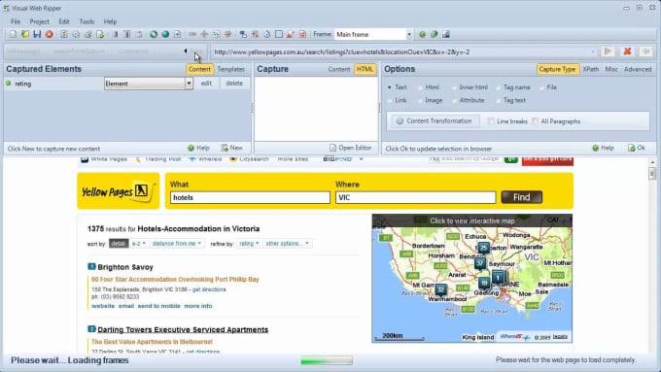Click the green circle icon after Frame dropdown
Image resolution: width=661 pixels, height=372 pixels.
422,35
